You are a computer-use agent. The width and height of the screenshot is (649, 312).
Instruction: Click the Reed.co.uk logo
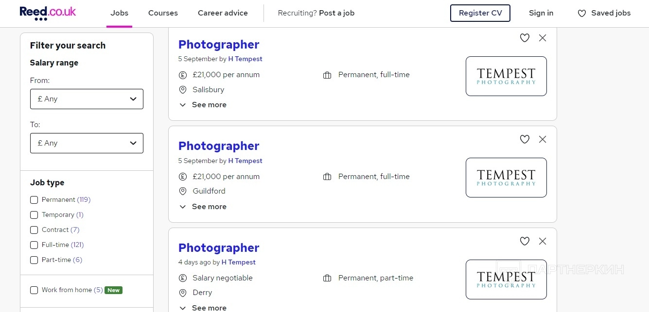coord(48,13)
